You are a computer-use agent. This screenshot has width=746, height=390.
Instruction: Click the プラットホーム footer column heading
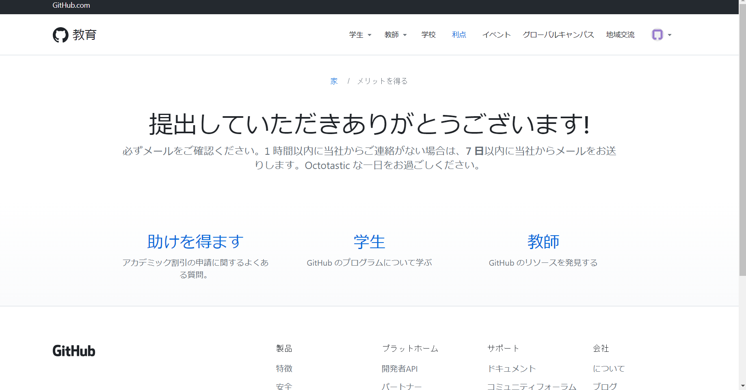(x=410, y=348)
